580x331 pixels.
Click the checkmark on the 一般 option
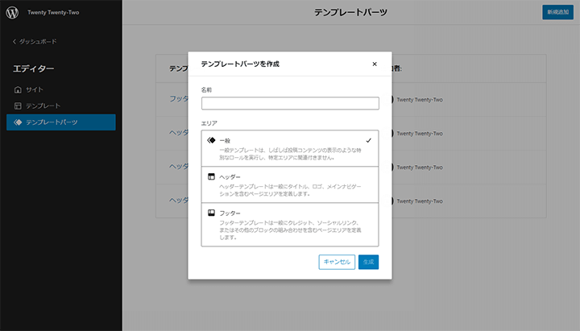(368, 140)
